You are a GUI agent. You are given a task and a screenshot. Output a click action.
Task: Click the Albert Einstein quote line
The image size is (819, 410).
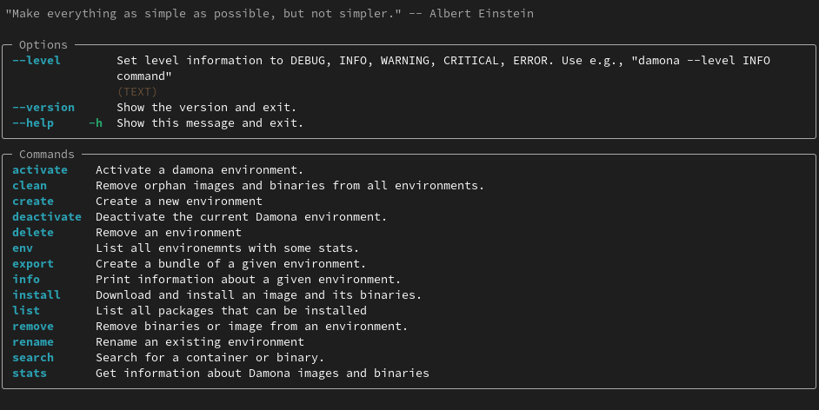(270, 14)
